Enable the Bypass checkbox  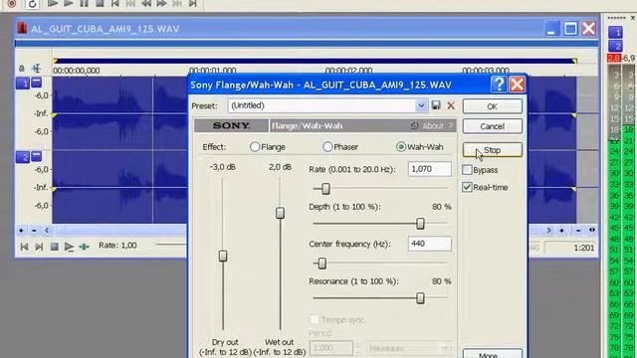tap(467, 170)
